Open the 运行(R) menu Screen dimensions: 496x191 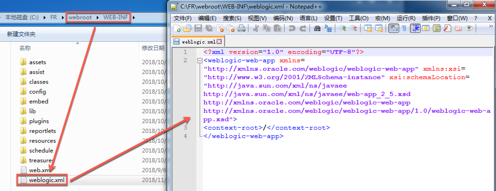coord(406,18)
